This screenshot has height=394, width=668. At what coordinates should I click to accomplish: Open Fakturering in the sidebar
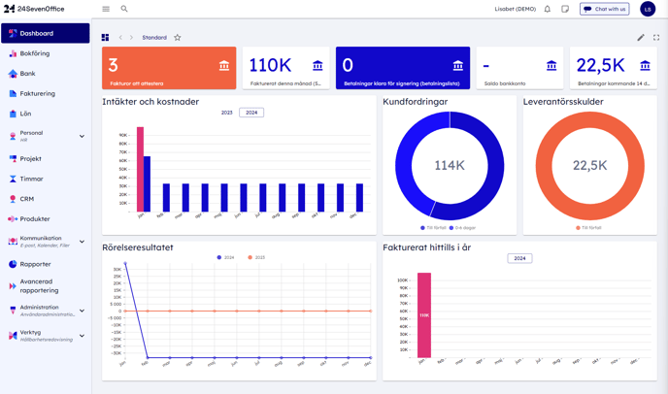tap(37, 93)
